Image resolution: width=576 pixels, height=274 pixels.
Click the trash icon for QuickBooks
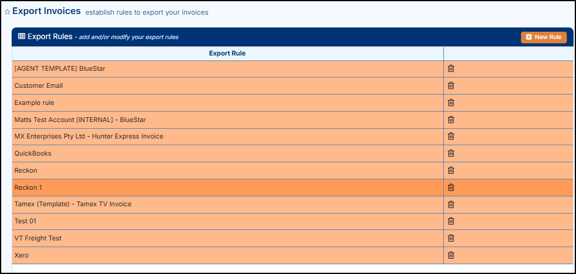pyautogui.click(x=451, y=153)
